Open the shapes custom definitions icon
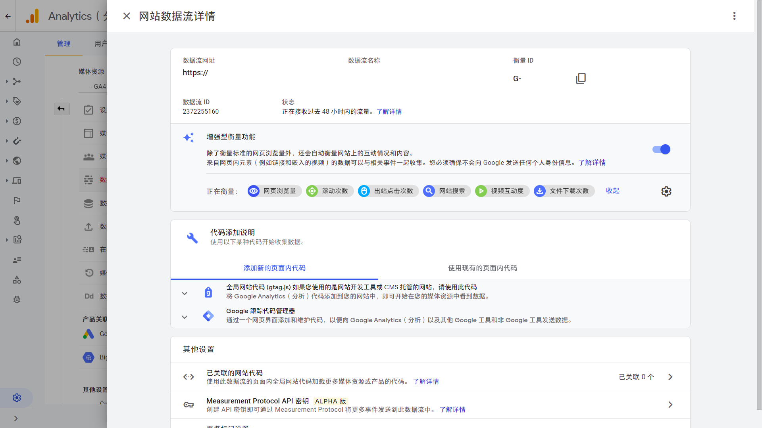This screenshot has height=428, width=762. (x=17, y=280)
